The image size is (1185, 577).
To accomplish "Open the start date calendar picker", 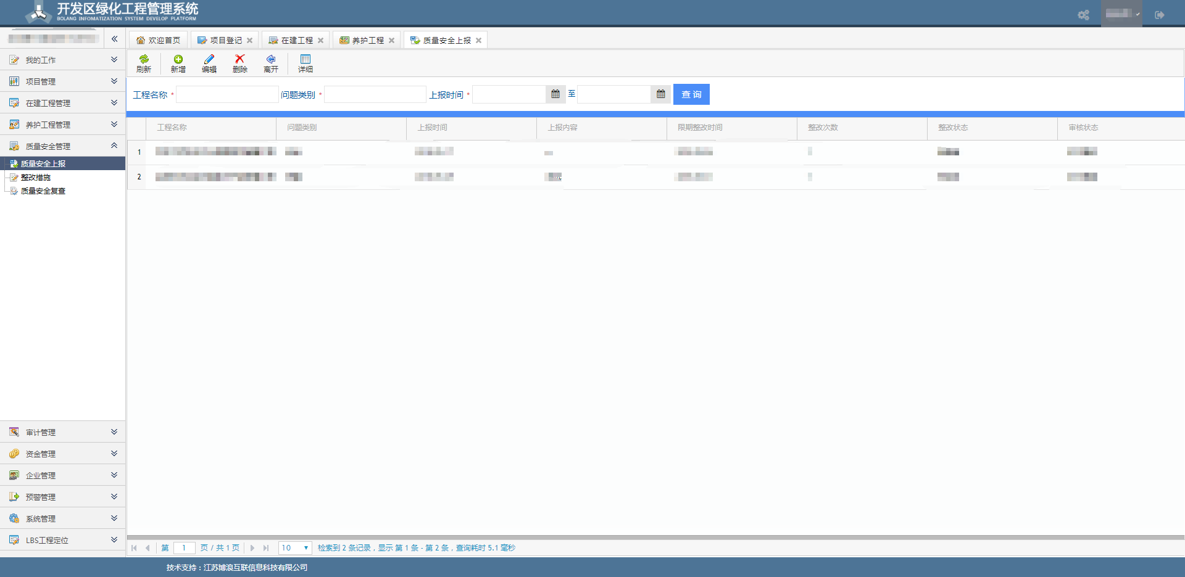I will pyautogui.click(x=555, y=94).
